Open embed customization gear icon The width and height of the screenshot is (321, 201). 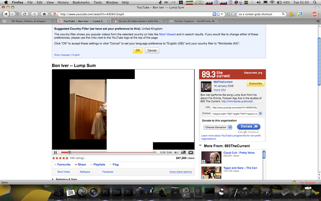(260, 113)
